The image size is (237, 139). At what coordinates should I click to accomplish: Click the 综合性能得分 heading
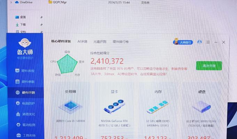click(100, 53)
